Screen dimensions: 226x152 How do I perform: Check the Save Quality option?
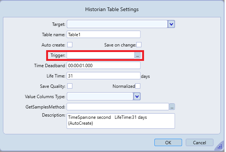click(x=69, y=86)
